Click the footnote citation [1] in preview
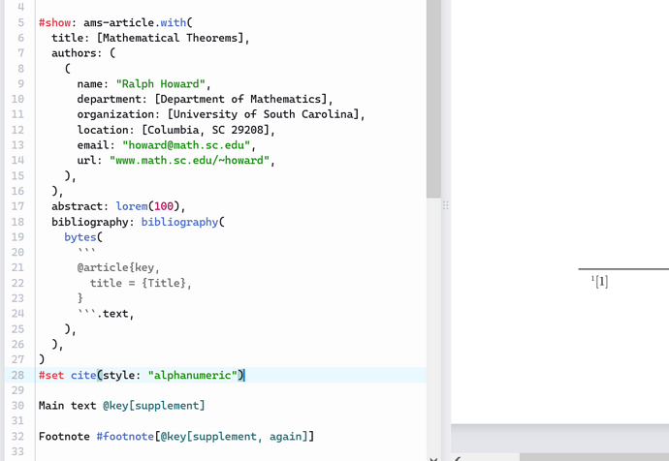 tap(601, 282)
